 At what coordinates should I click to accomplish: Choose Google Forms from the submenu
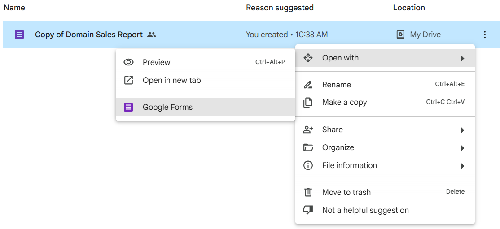pos(167,107)
